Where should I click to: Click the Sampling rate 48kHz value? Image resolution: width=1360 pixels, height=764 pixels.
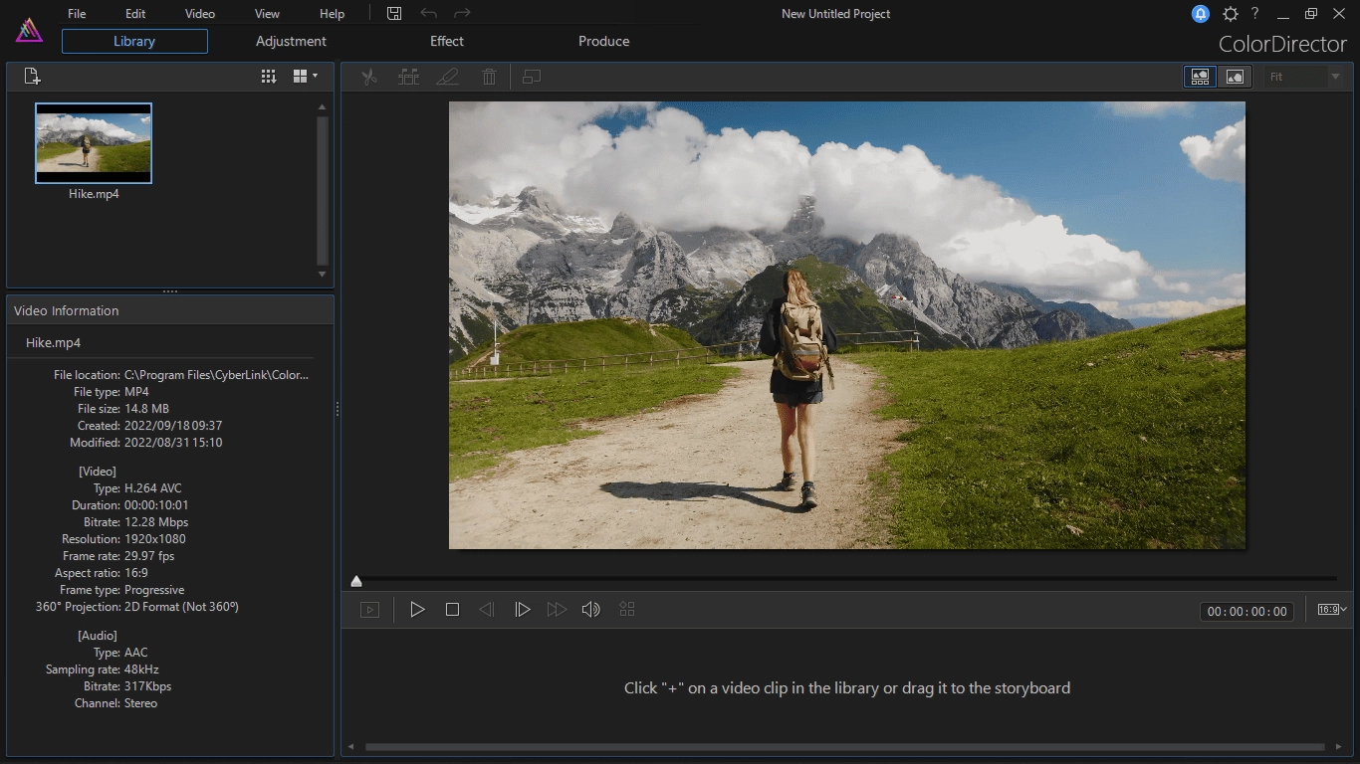(x=141, y=669)
